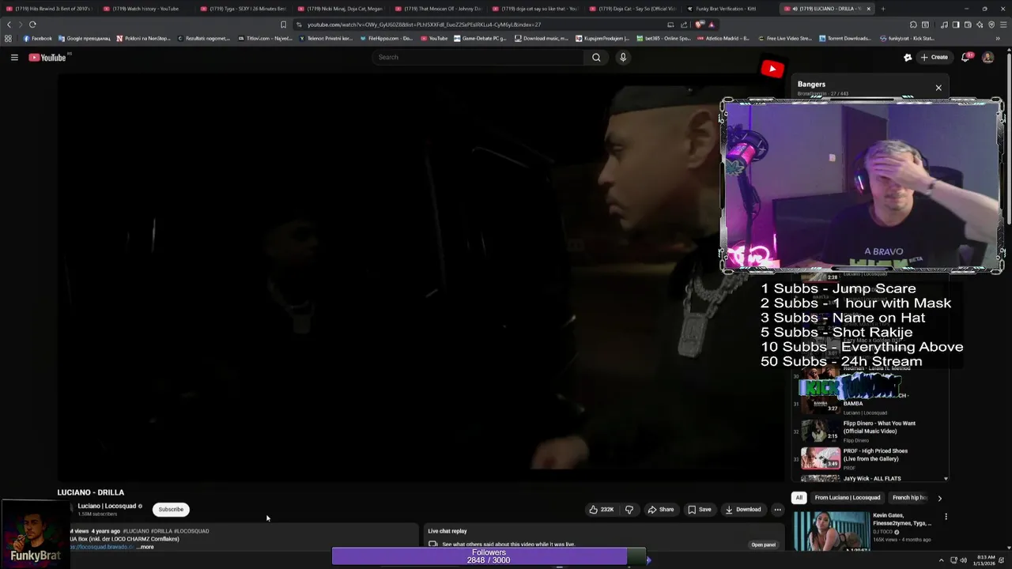Open the account avatar menu
This screenshot has width=1012, height=569.
tap(987, 57)
